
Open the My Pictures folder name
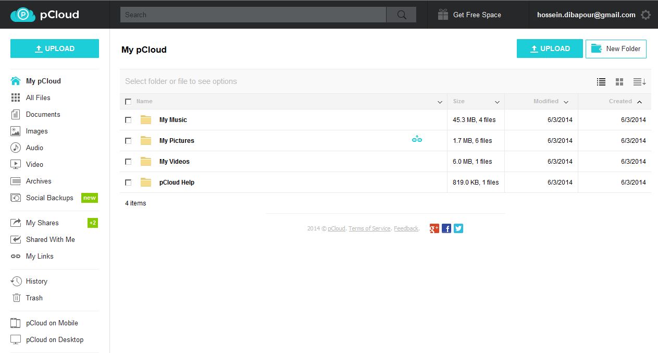(177, 140)
